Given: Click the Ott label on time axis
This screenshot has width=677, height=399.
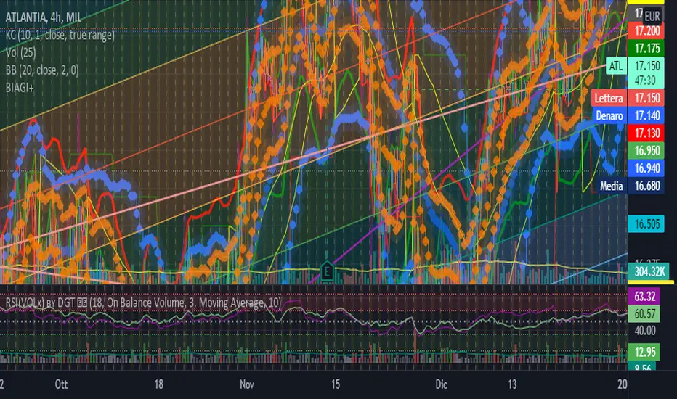Looking at the screenshot, I should coord(61,384).
